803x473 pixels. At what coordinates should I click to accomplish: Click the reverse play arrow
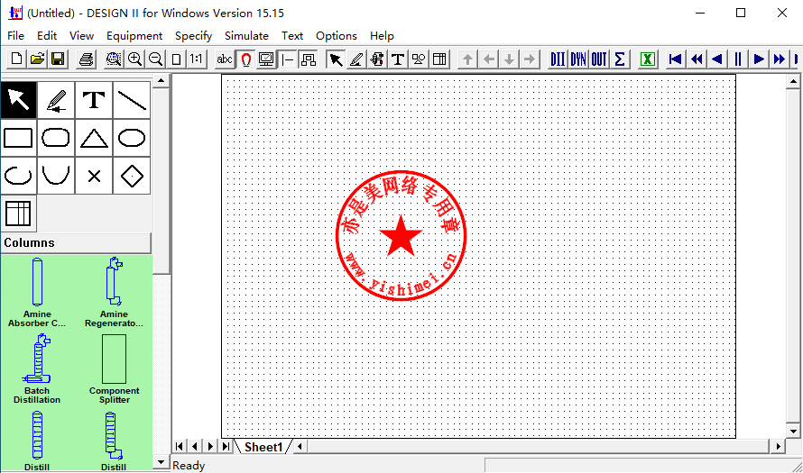(x=717, y=59)
